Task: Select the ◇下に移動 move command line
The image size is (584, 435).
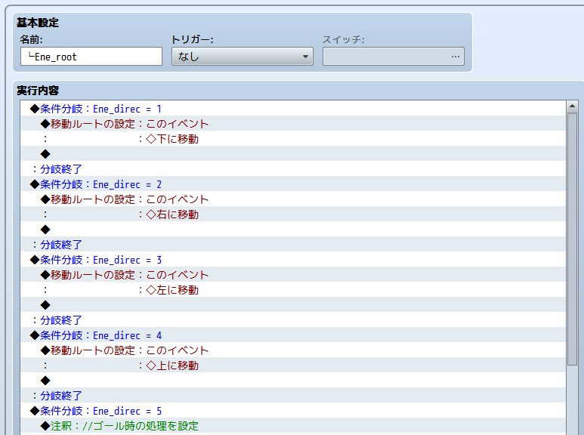Action: click(293, 138)
